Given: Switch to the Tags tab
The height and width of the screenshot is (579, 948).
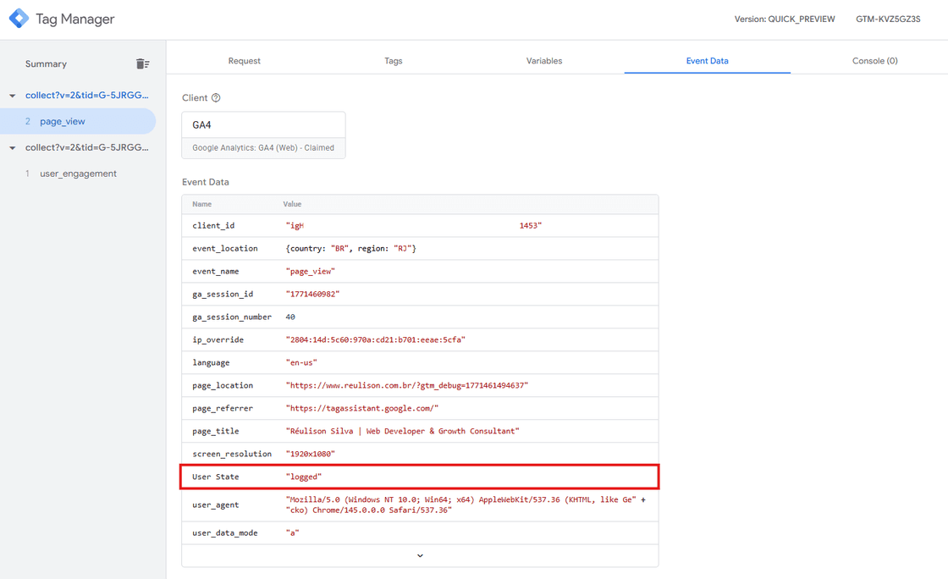Looking at the screenshot, I should click(393, 60).
